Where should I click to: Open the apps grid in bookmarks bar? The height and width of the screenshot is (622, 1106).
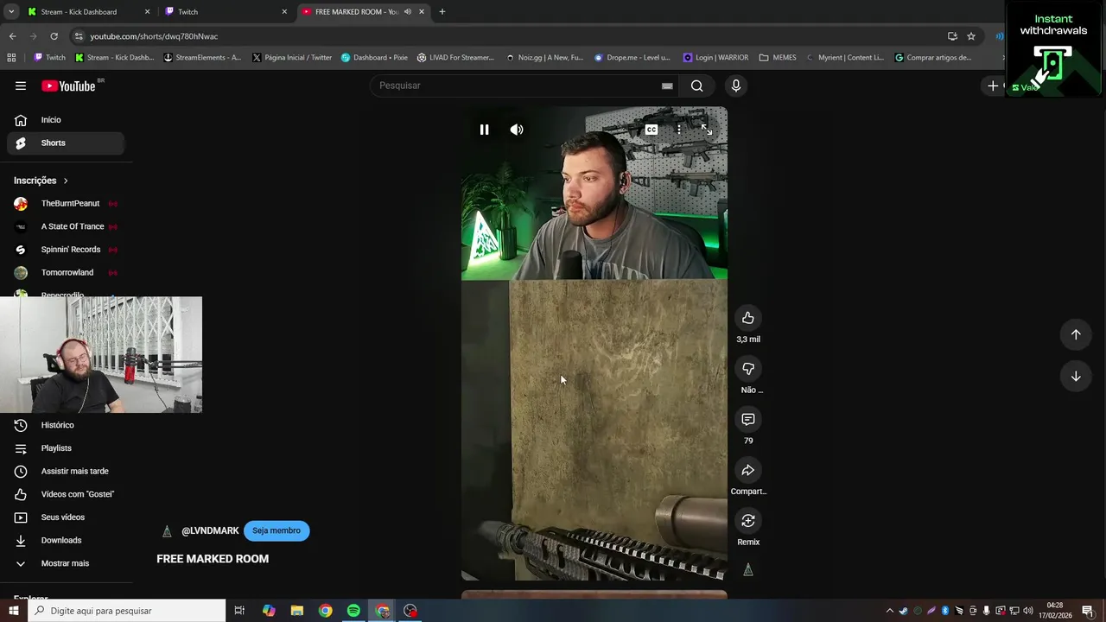coord(11,58)
